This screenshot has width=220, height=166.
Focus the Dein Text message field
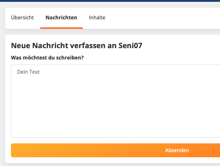tap(115, 101)
